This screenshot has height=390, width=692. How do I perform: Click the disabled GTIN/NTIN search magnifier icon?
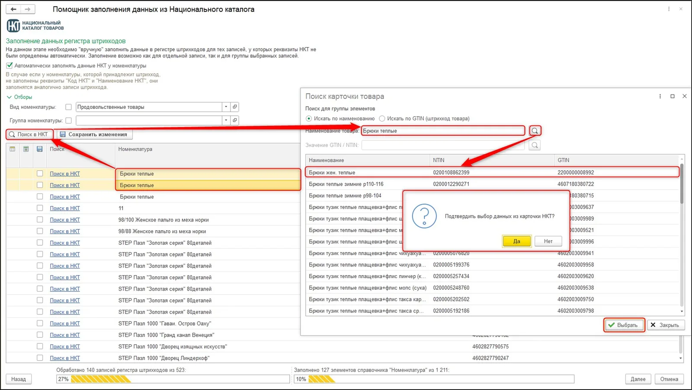(535, 145)
